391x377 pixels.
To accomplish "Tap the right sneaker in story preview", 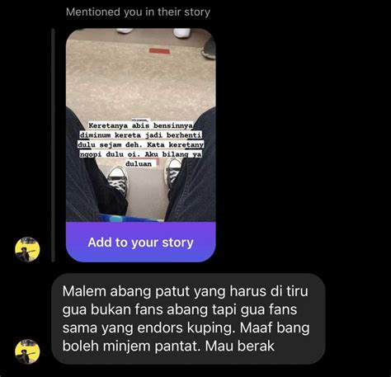I will (x=172, y=173).
